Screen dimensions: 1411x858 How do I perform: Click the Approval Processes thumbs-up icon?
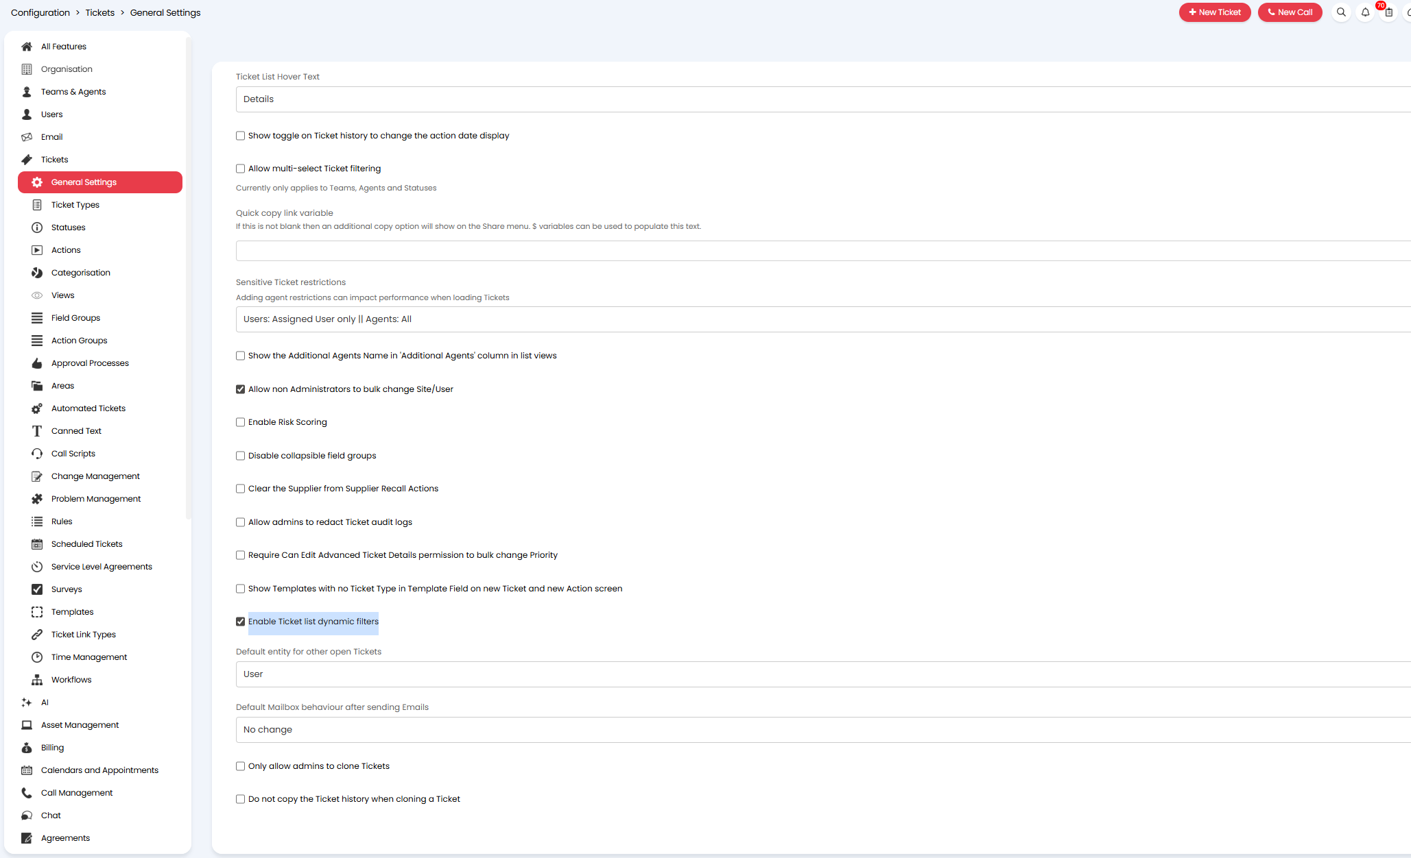click(x=37, y=363)
